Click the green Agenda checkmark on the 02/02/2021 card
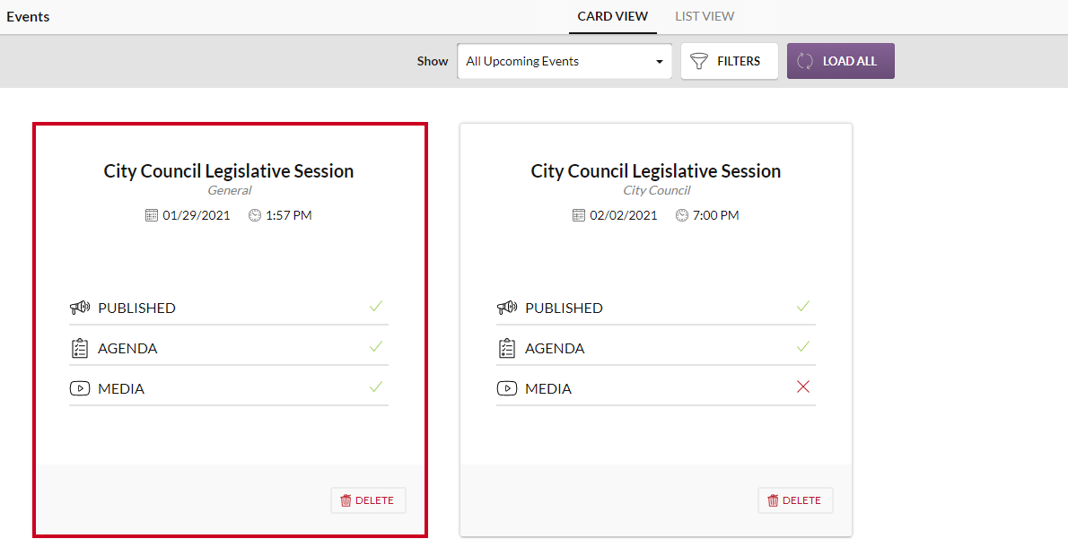The image size is (1068, 556). [x=803, y=346]
